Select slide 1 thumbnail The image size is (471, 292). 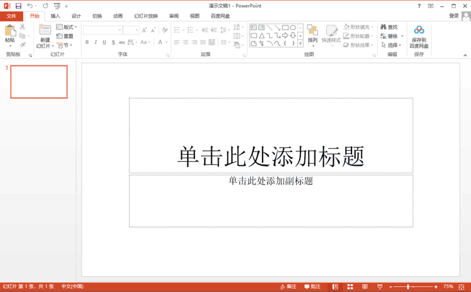(39, 82)
